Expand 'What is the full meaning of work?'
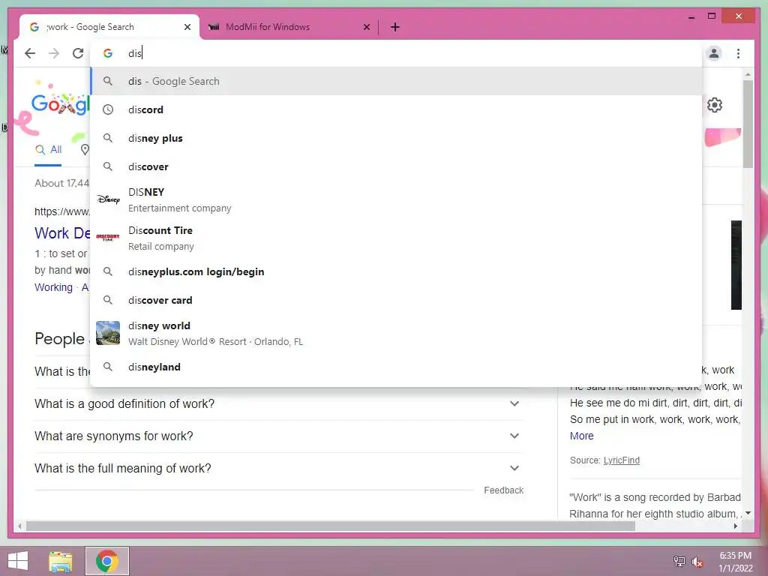Viewport: 768px width, 576px height. pyautogui.click(x=277, y=468)
